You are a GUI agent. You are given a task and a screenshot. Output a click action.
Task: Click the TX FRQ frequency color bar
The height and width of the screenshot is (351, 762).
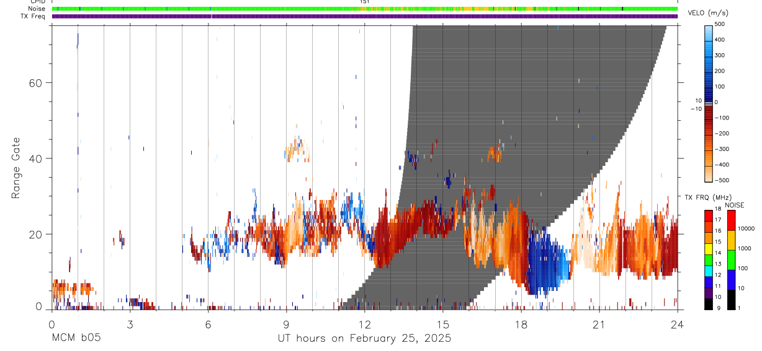coord(709,259)
